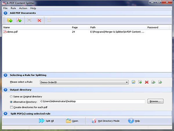Click the Page column header
Image resolution: width=174 pixels, height=131 pixels.
click(x=80, y=27)
